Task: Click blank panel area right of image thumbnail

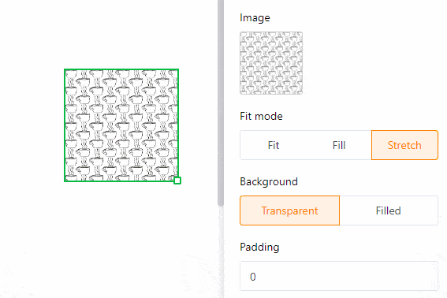Action: pos(371,63)
